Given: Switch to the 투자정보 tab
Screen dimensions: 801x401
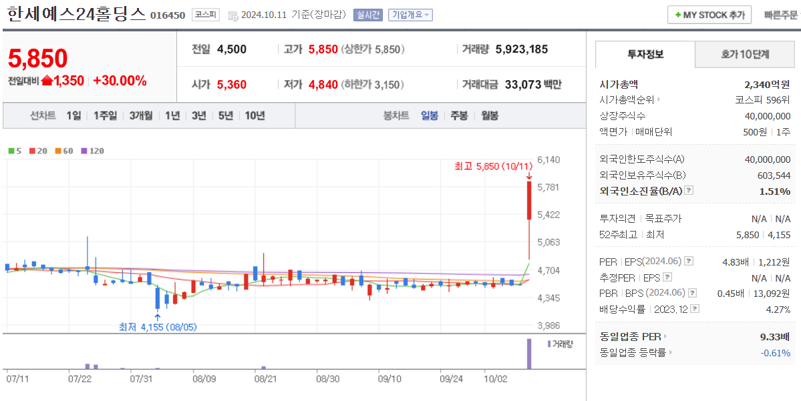Looking at the screenshot, I should coord(645,54).
